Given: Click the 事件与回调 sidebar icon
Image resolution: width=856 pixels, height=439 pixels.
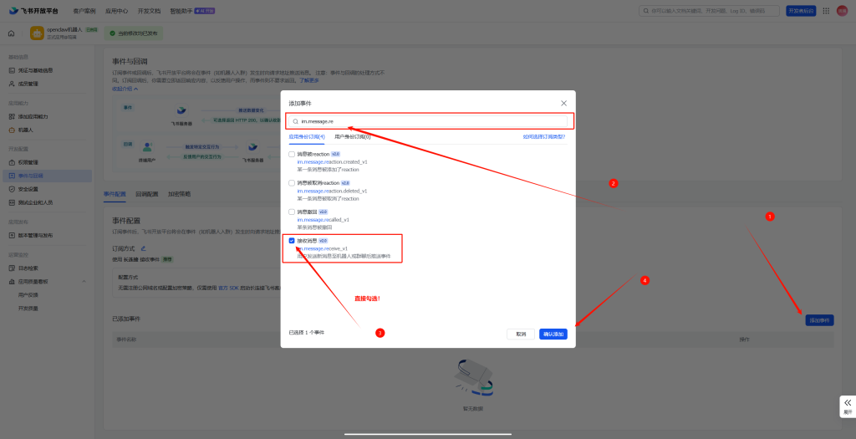Looking at the screenshot, I should [12, 176].
